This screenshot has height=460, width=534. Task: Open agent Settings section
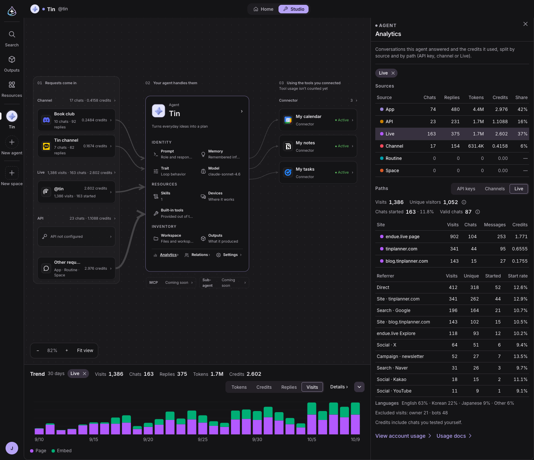[x=229, y=255]
